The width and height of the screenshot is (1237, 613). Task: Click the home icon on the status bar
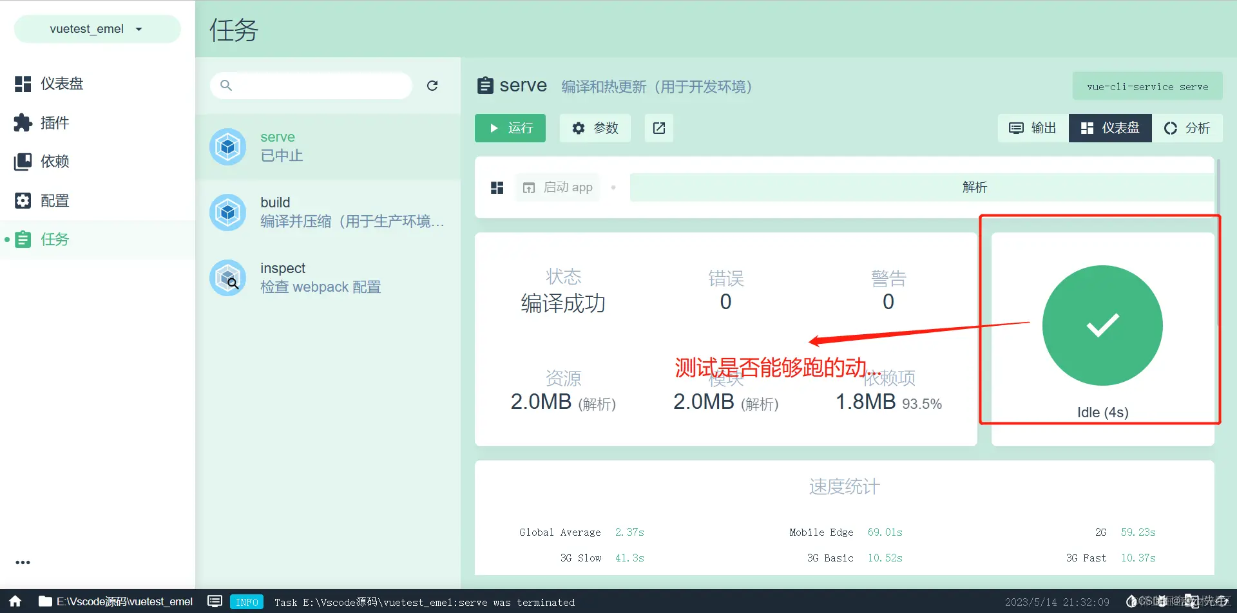(14, 601)
